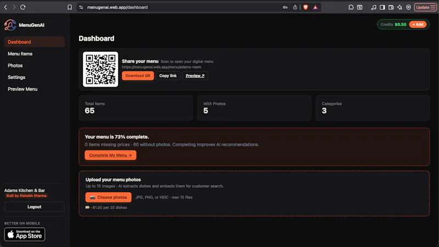Open Settings in the sidebar
The image size is (439, 247).
(16, 77)
